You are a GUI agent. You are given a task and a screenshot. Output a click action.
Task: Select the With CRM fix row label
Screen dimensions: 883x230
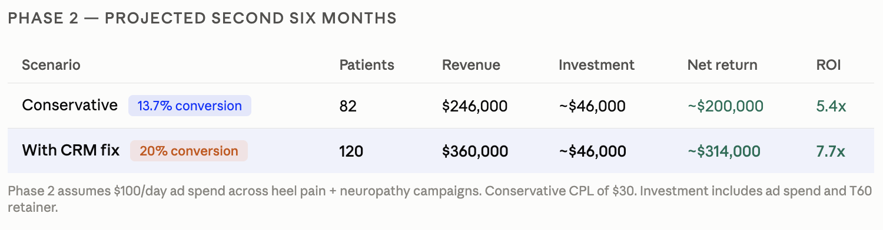pos(71,150)
